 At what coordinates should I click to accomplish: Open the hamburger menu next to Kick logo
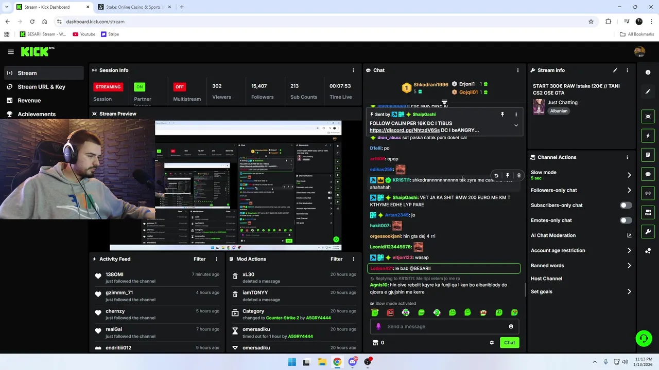tap(11, 52)
